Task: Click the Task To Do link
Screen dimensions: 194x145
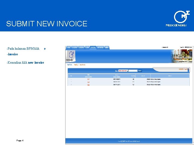Action: tap(70, 65)
